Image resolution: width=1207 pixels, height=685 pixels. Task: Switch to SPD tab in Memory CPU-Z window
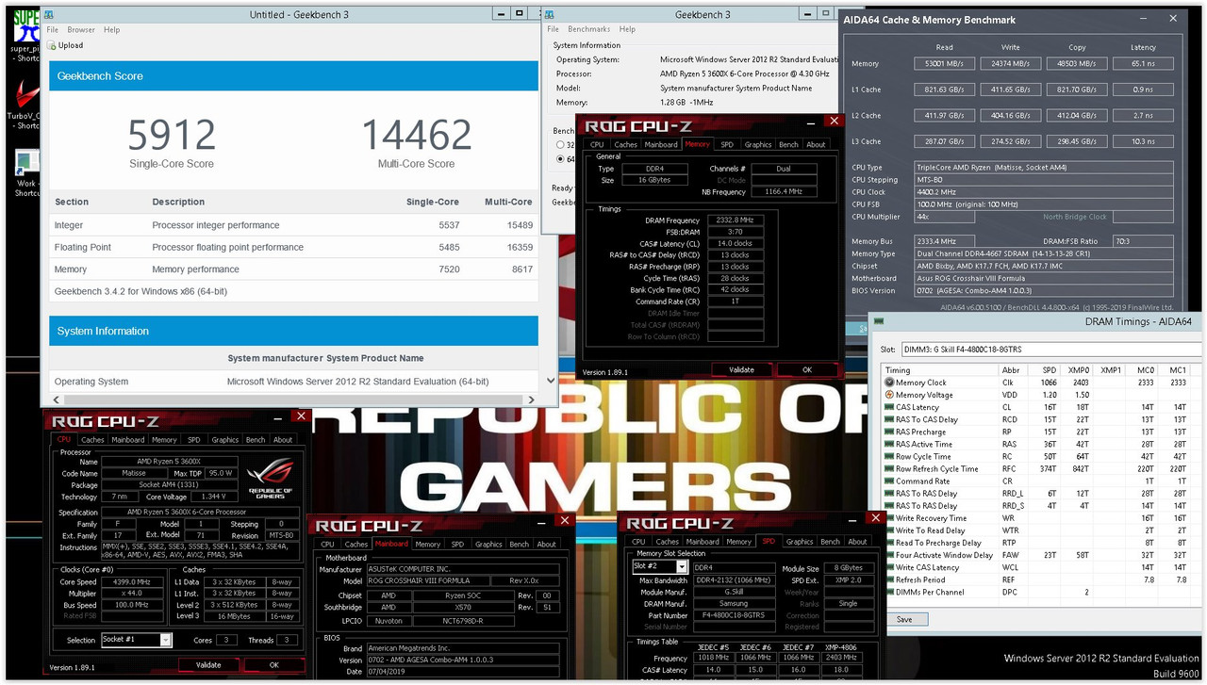[x=727, y=144]
